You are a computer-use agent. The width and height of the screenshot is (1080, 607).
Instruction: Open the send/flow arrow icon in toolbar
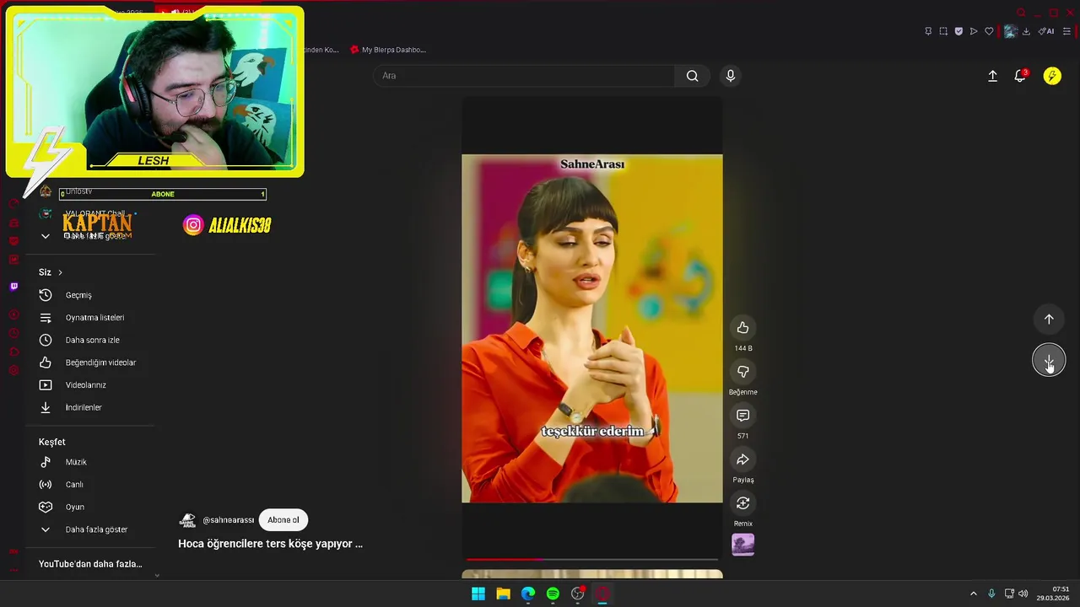tap(974, 31)
